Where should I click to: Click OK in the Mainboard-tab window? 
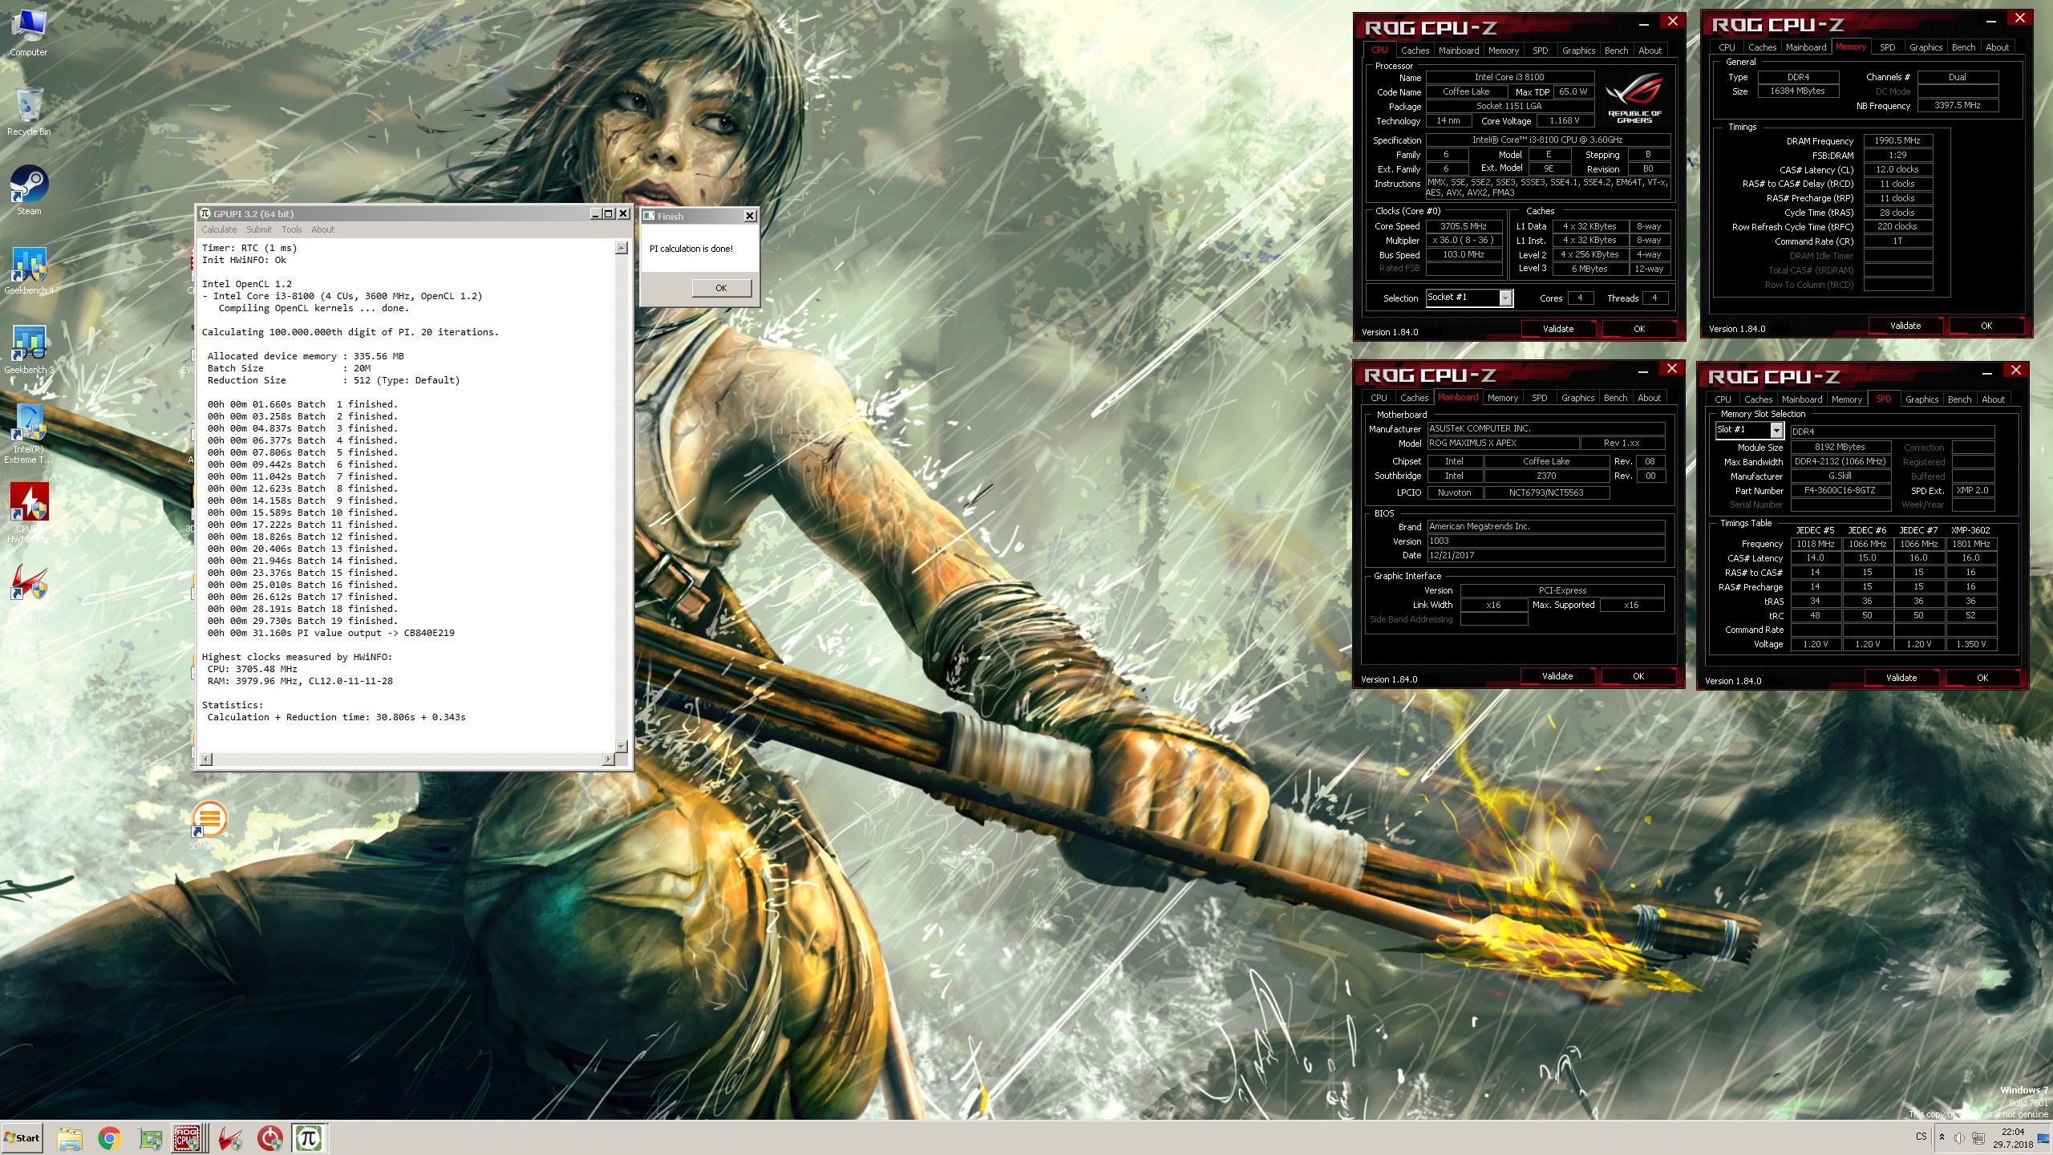tap(1638, 676)
